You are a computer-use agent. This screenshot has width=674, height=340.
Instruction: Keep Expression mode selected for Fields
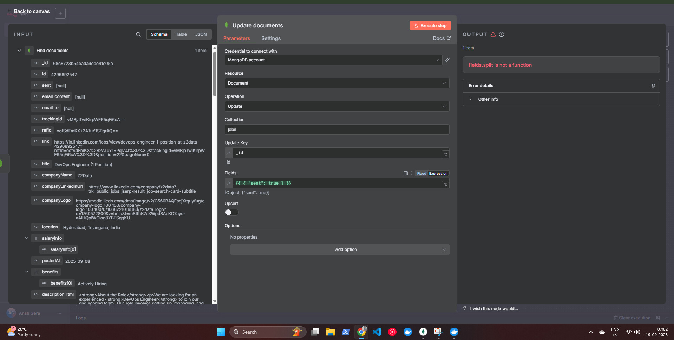[x=438, y=173]
